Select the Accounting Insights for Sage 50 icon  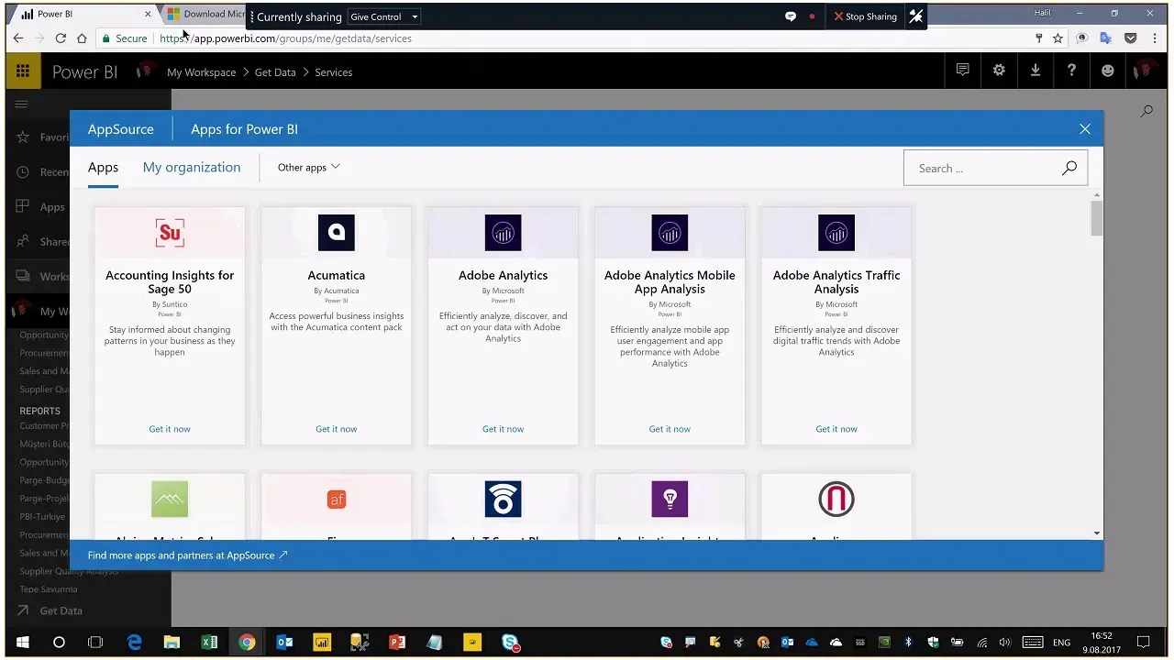170,233
